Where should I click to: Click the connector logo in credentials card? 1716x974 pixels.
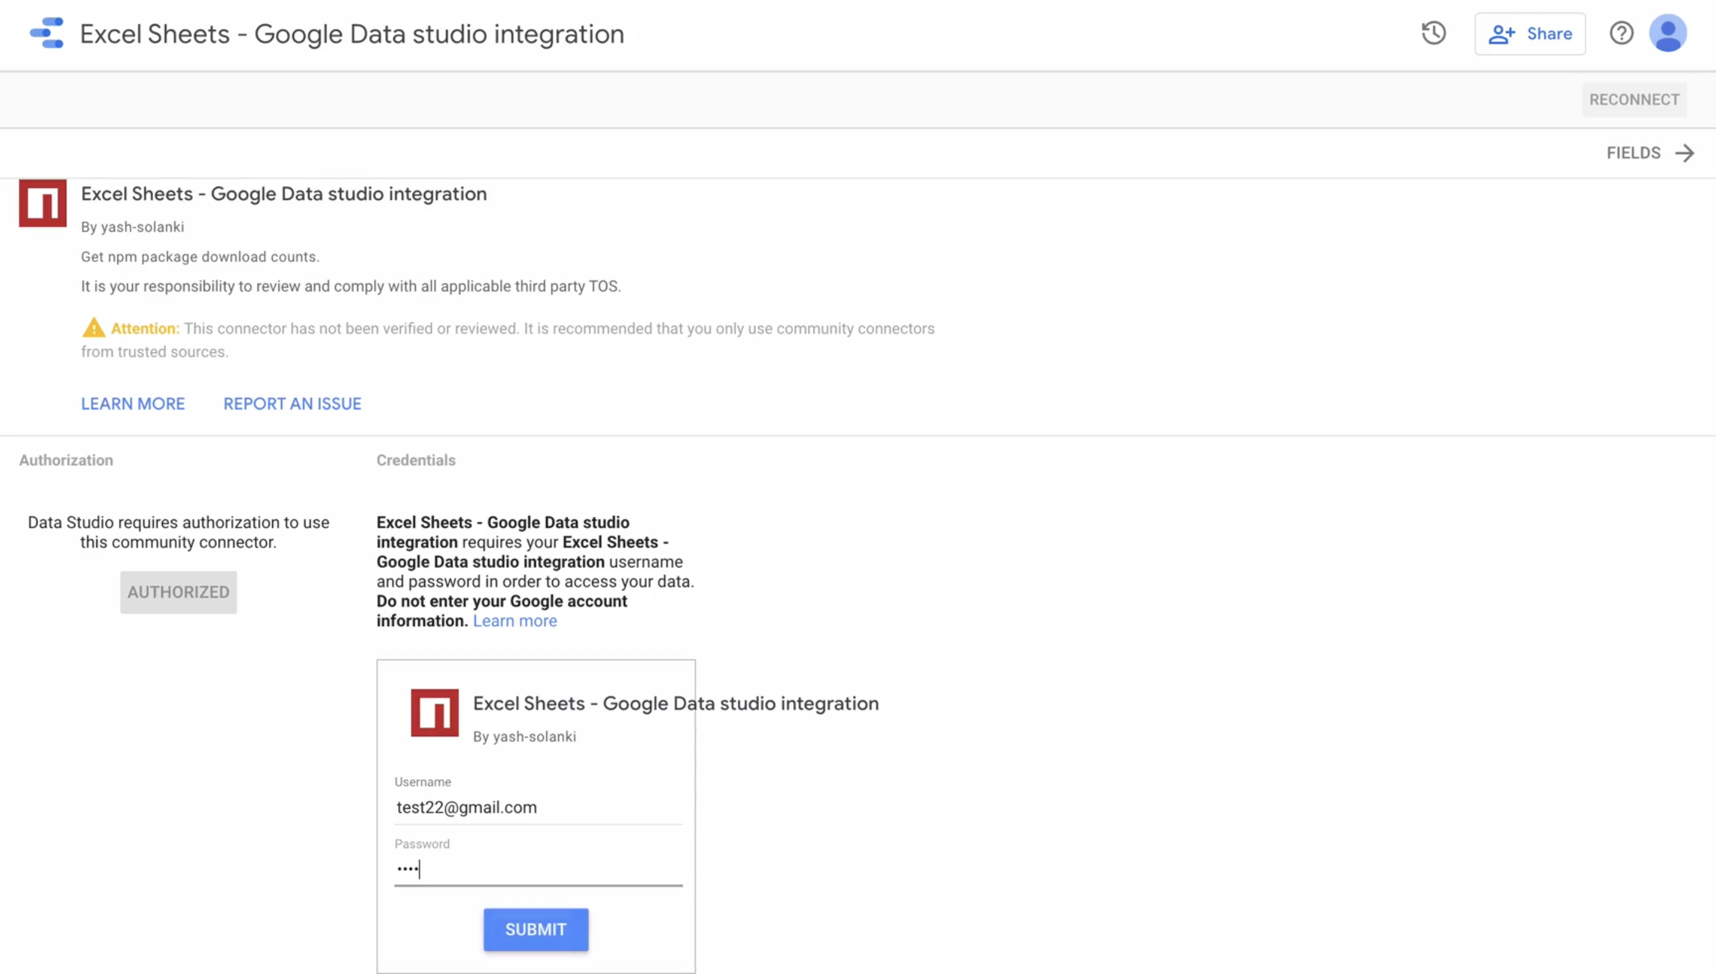[x=434, y=712]
